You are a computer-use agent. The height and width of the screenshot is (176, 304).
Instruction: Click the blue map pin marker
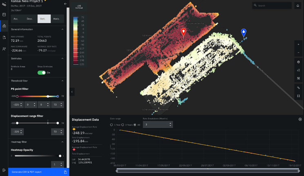[244, 32]
